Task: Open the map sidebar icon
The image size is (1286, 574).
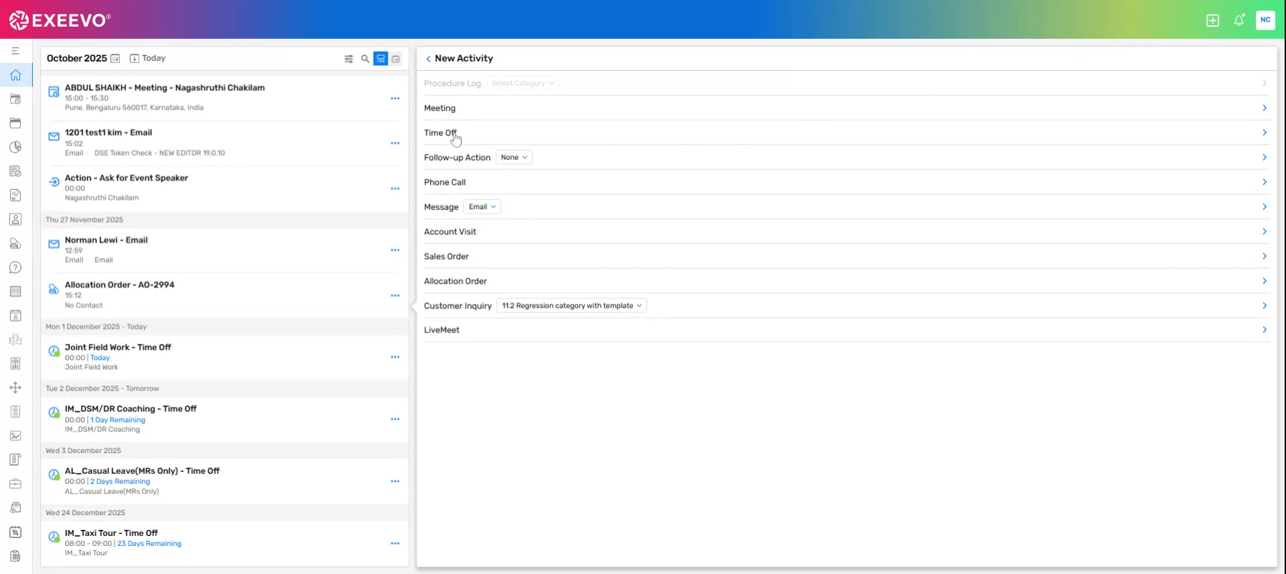Action: (x=15, y=339)
